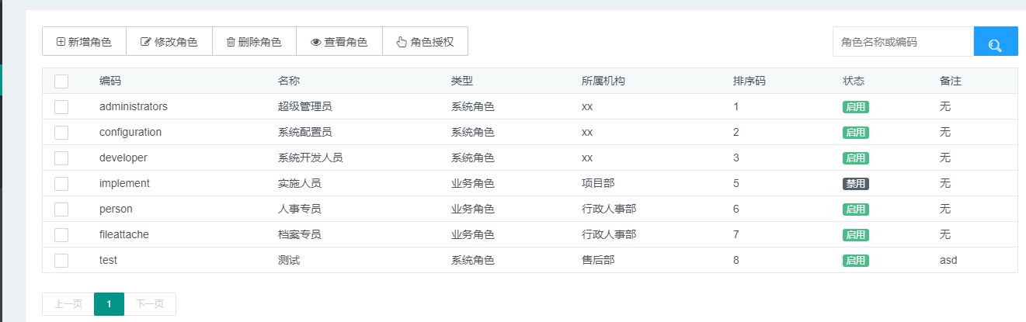Click the 启用 status badge for administrators
The height and width of the screenshot is (322, 1026).
tap(856, 107)
